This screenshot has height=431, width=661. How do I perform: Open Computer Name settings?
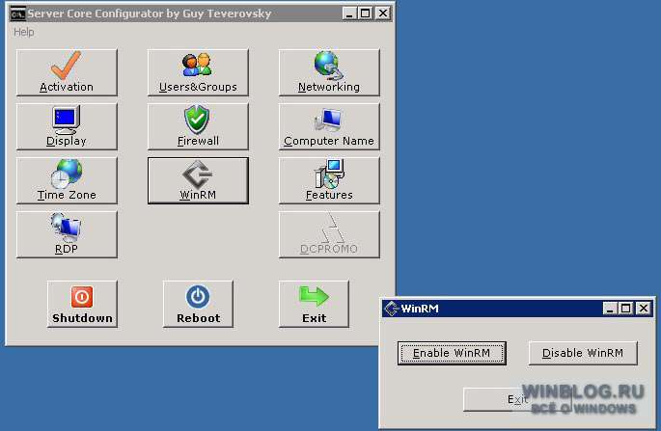point(329,126)
